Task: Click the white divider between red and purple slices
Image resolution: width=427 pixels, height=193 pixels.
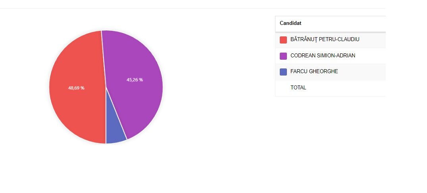Action: 104,59
